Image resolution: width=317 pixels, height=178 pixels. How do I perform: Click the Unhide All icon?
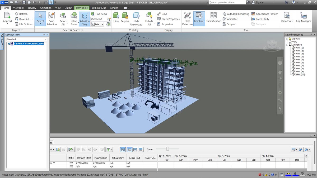[x=149, y=15]
